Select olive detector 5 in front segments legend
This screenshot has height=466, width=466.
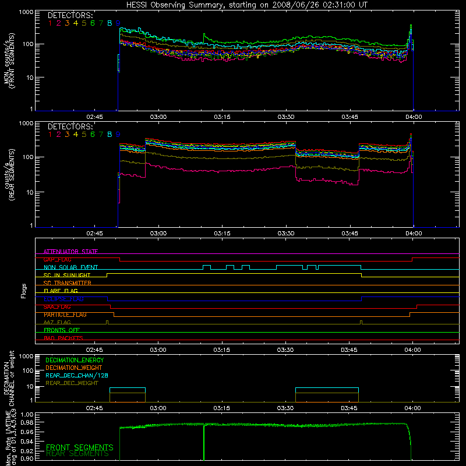(x=84, y=23)
